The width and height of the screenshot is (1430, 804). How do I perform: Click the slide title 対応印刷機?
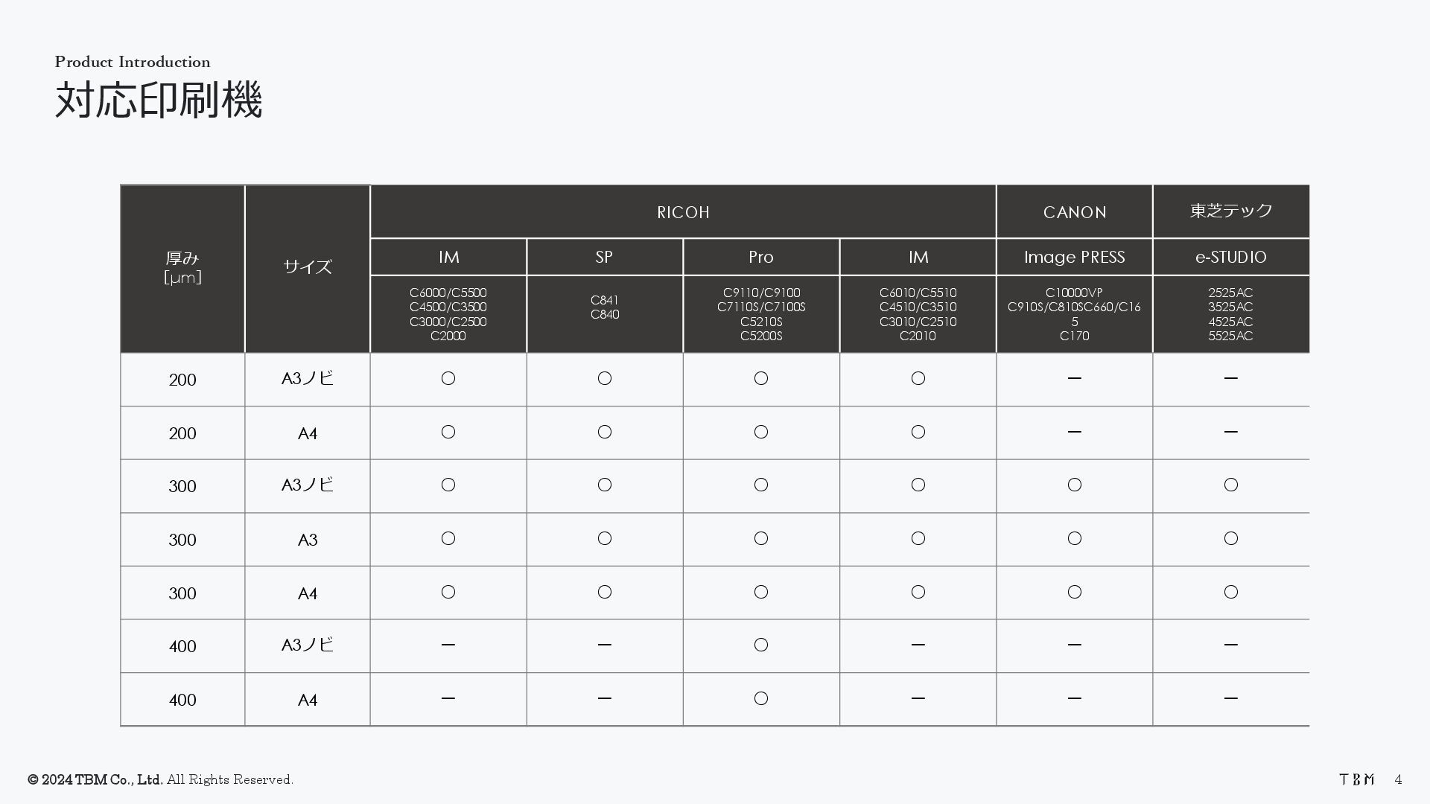point(159,100)
